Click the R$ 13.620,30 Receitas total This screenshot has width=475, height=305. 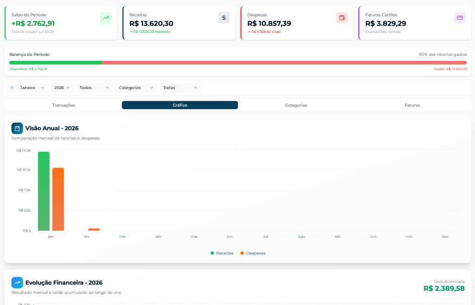[151, 23]
